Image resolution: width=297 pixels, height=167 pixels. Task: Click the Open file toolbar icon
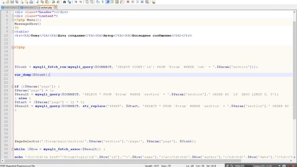click(7, 2)
